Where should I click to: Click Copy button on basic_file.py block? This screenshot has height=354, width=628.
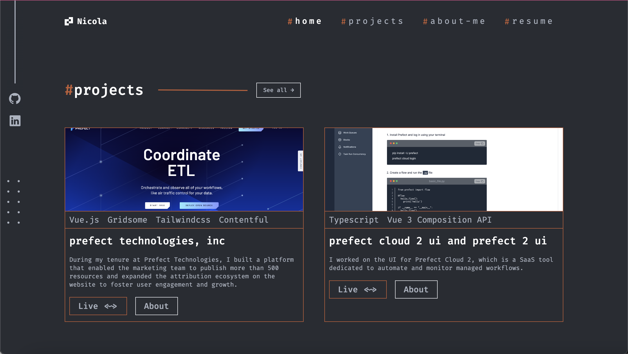pyautogui.click(x=479, y=181)
